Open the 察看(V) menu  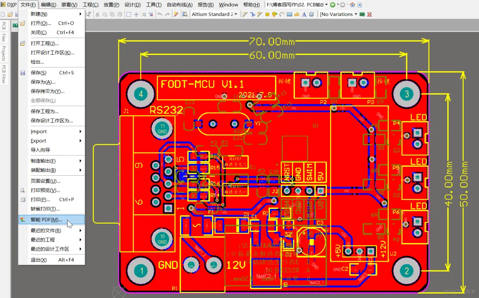[69, 4]
